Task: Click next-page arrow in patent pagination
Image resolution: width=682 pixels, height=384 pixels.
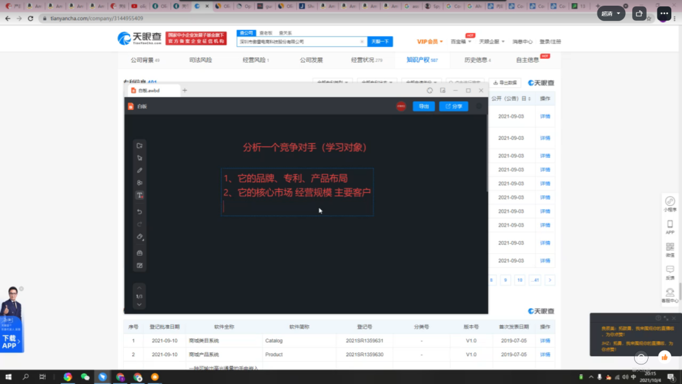Action: coord(550,280)
